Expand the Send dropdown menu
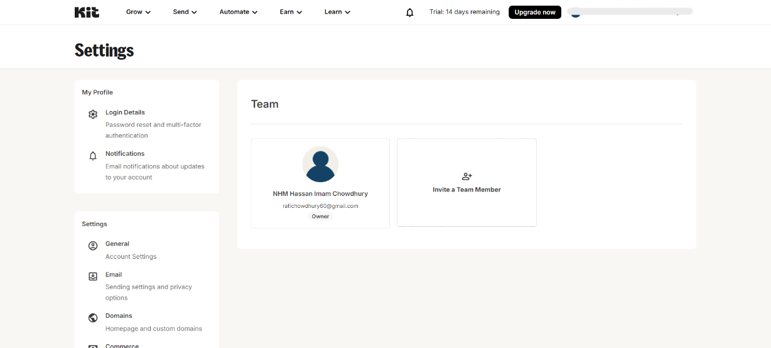This screenshot has width=771, height=348. (185, 12)
